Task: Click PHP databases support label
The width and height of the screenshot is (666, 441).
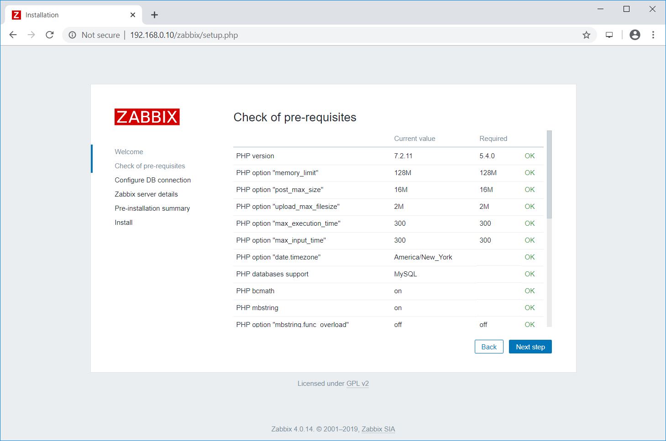Action: click(x=272, y=274)
